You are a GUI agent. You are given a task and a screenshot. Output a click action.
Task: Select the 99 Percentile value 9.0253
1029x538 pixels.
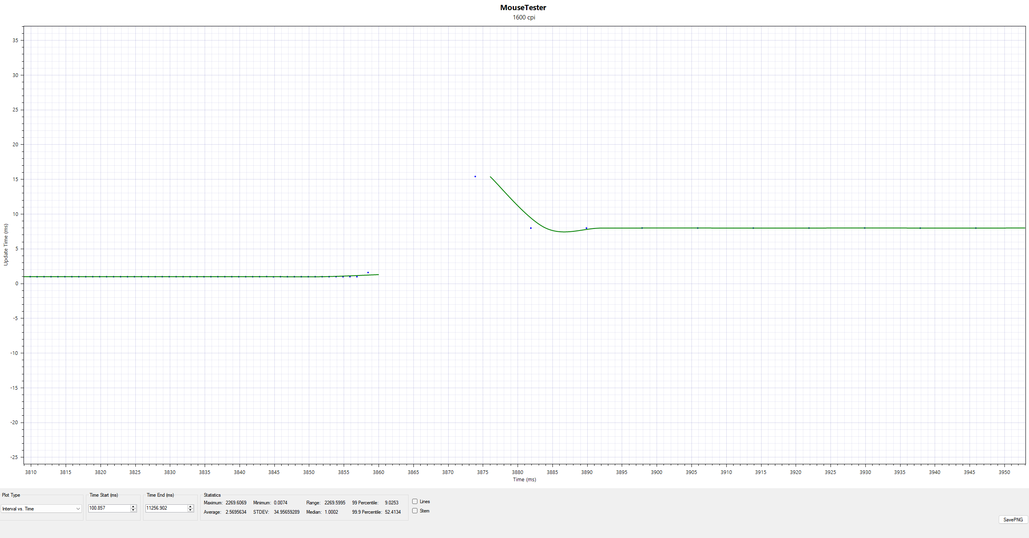pos(391,503)
